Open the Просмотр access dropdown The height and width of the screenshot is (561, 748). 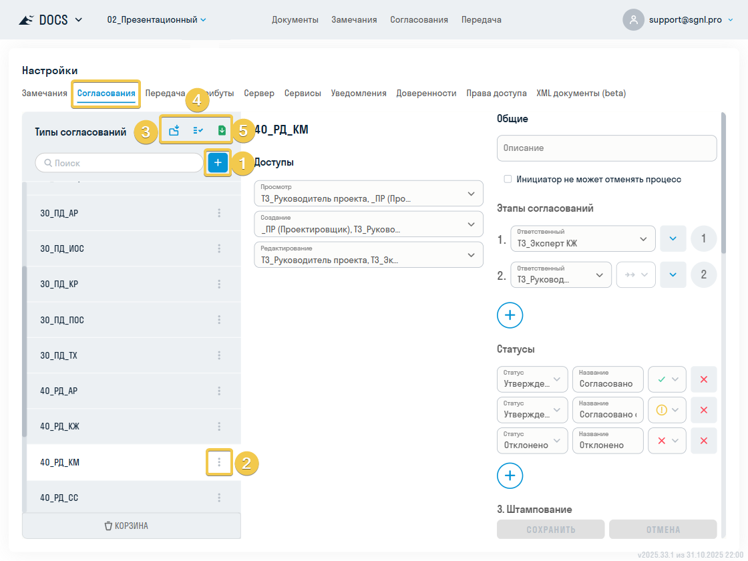pos(368,193)
